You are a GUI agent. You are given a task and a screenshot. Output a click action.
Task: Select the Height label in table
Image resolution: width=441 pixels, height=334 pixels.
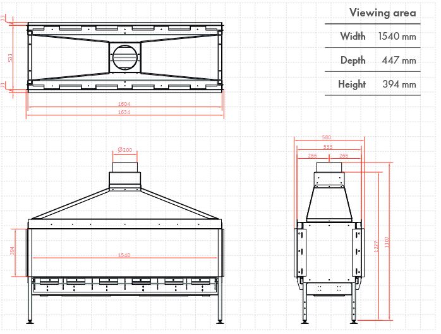[x=352, y=84]
